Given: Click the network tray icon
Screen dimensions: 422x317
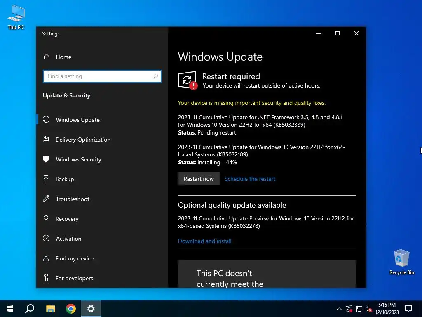Looking at the screenshot, I should coord(359,309).
